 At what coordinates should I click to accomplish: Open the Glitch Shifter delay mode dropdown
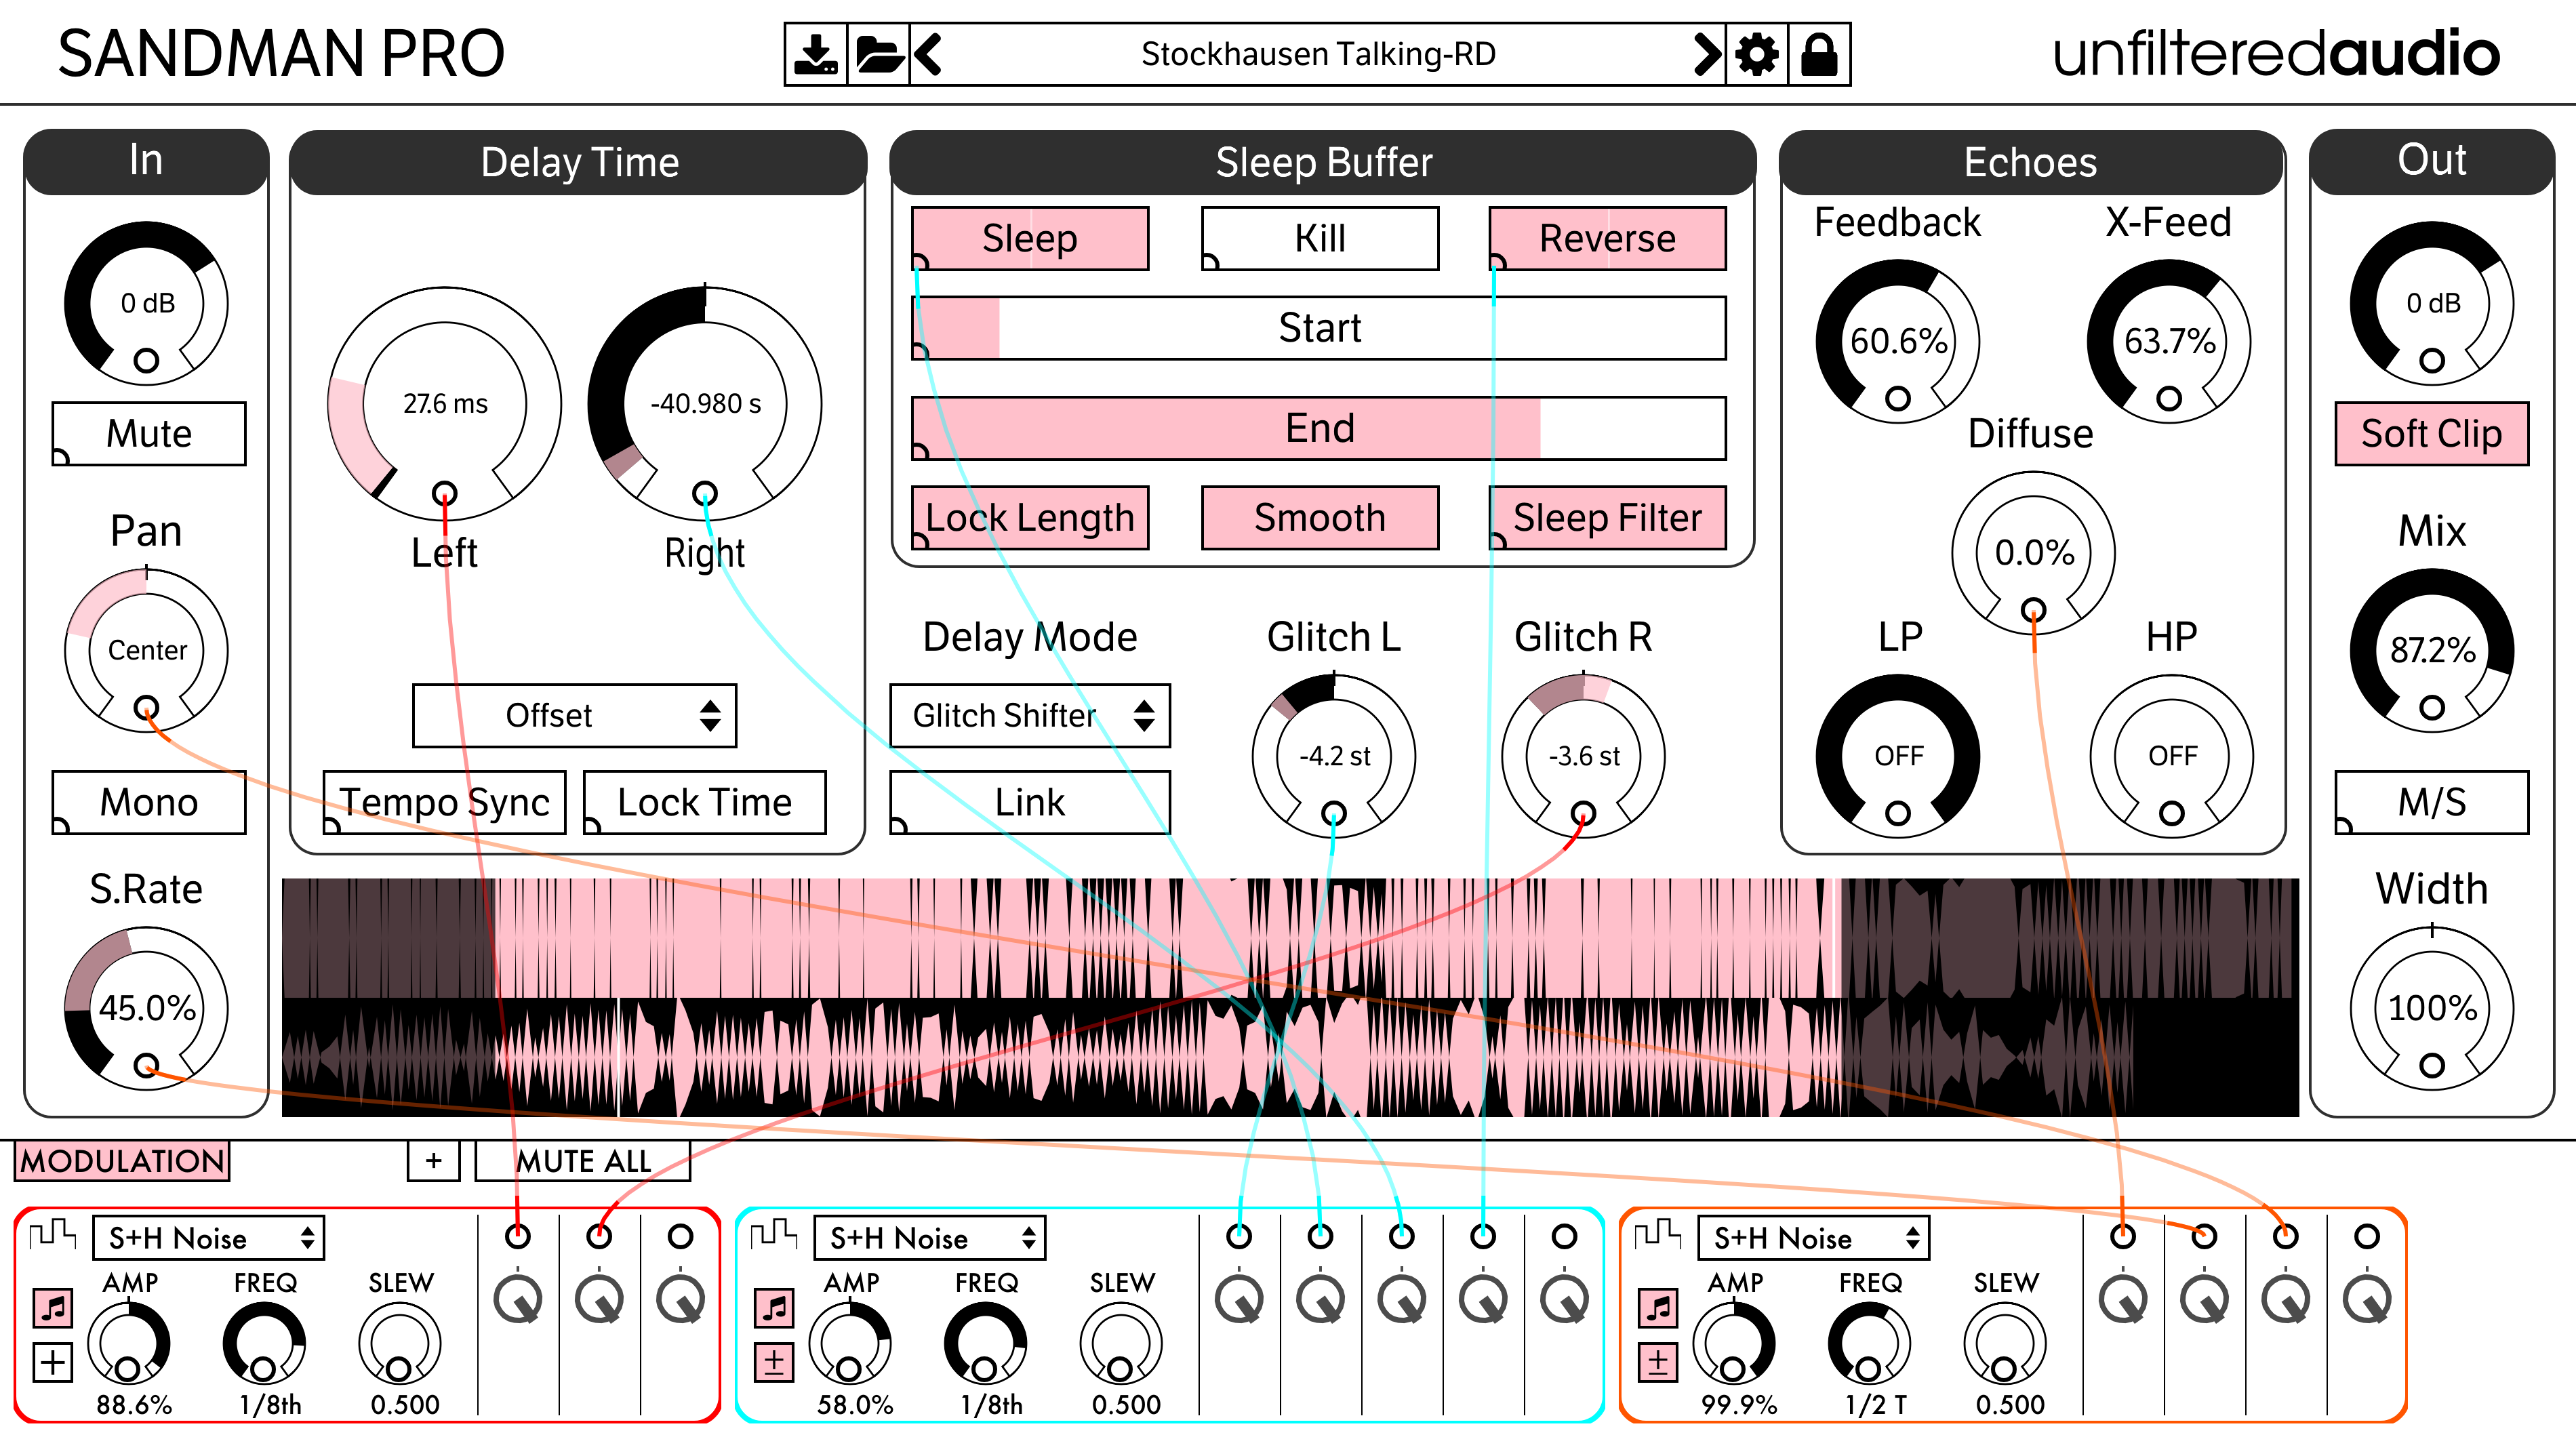1030,716
